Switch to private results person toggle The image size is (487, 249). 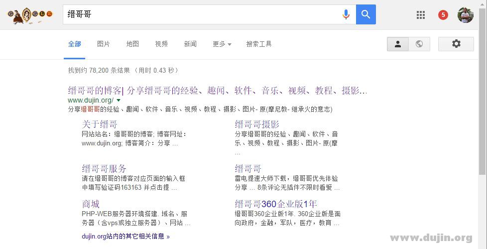pyautogui.click(x=397, y=44)
